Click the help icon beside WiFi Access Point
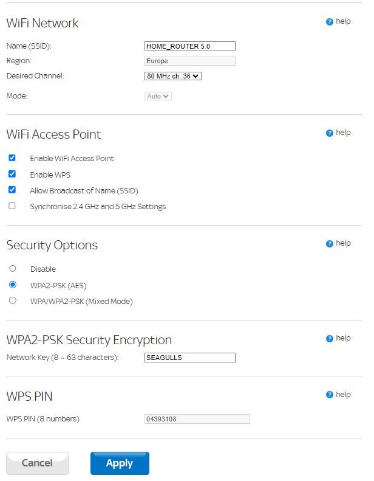 (330, 133)
